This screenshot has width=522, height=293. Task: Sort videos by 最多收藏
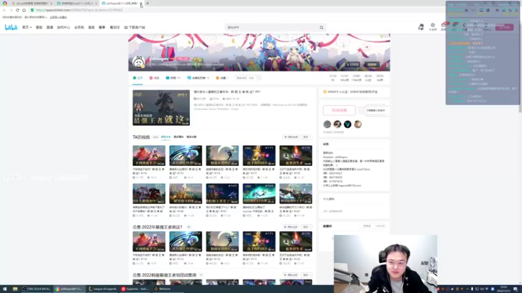pos(191,137)
